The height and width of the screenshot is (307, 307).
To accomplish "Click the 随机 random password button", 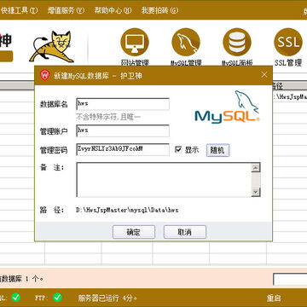I will pos(217,150).
